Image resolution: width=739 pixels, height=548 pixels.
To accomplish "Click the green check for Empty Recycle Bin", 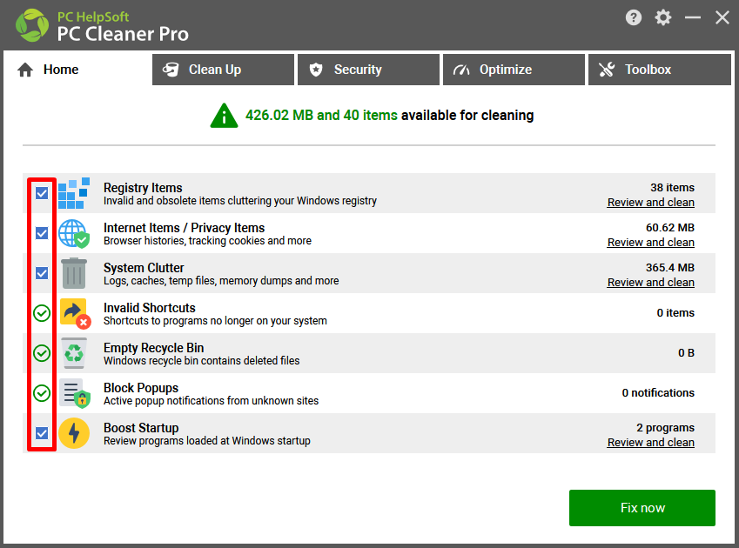I will click(42, 353).
